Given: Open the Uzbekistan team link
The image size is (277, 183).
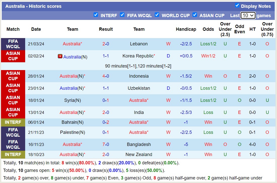Looking at the screenshot, I should tap(139, 88).
